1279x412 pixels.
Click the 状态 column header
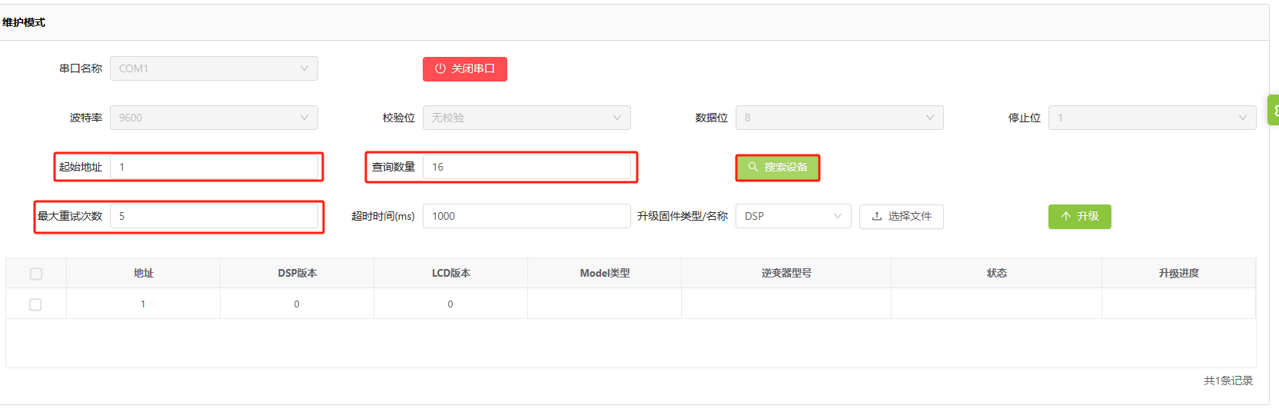coord(997,273)
